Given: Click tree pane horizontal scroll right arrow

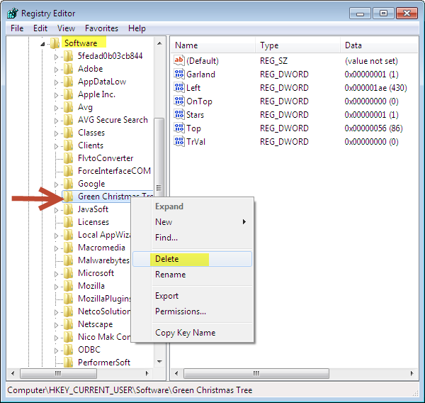Looking at the screenshot, I should [147, 373].
